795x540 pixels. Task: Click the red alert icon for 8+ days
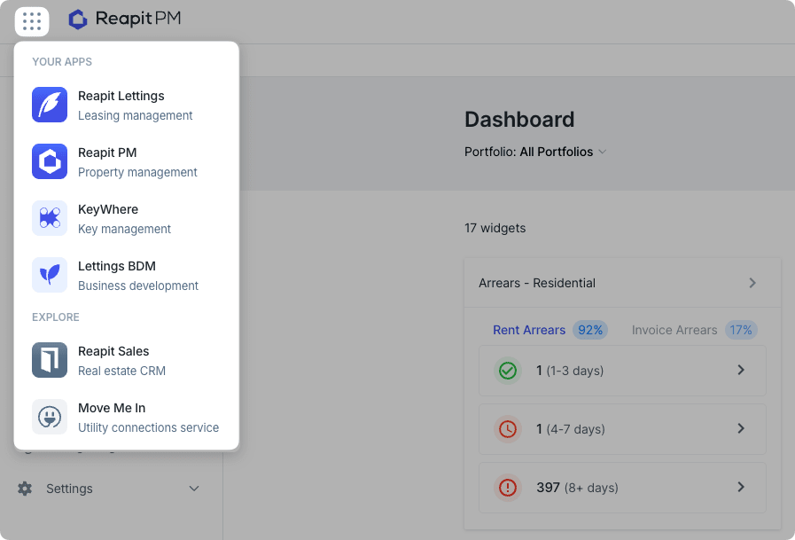508,488
